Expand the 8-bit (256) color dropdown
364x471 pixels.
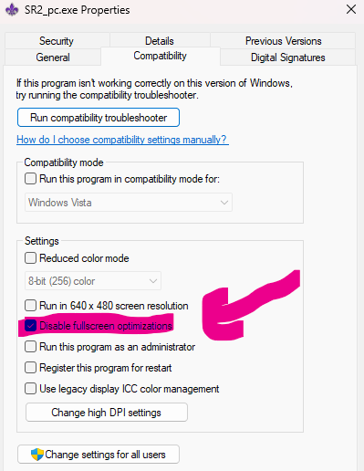point(93,281)
